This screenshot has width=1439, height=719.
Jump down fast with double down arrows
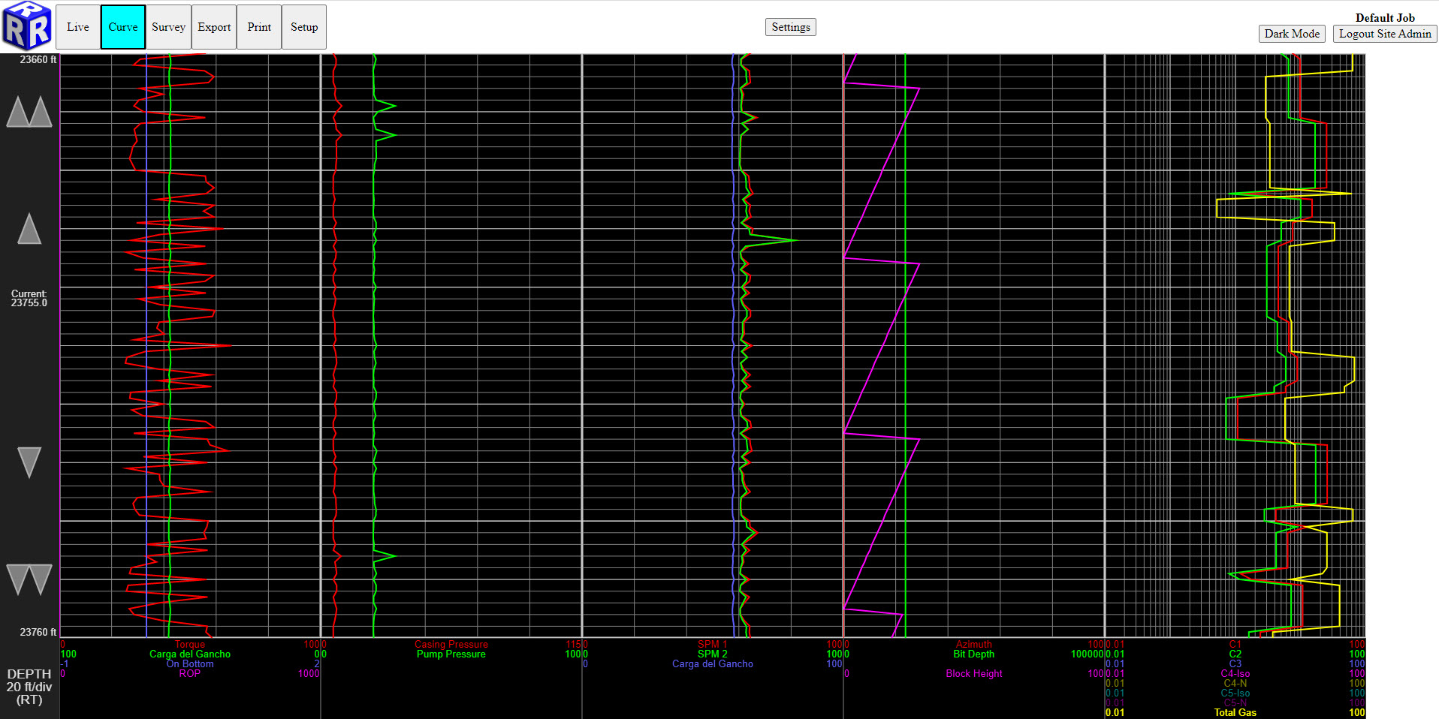click(x=29, y=579)
